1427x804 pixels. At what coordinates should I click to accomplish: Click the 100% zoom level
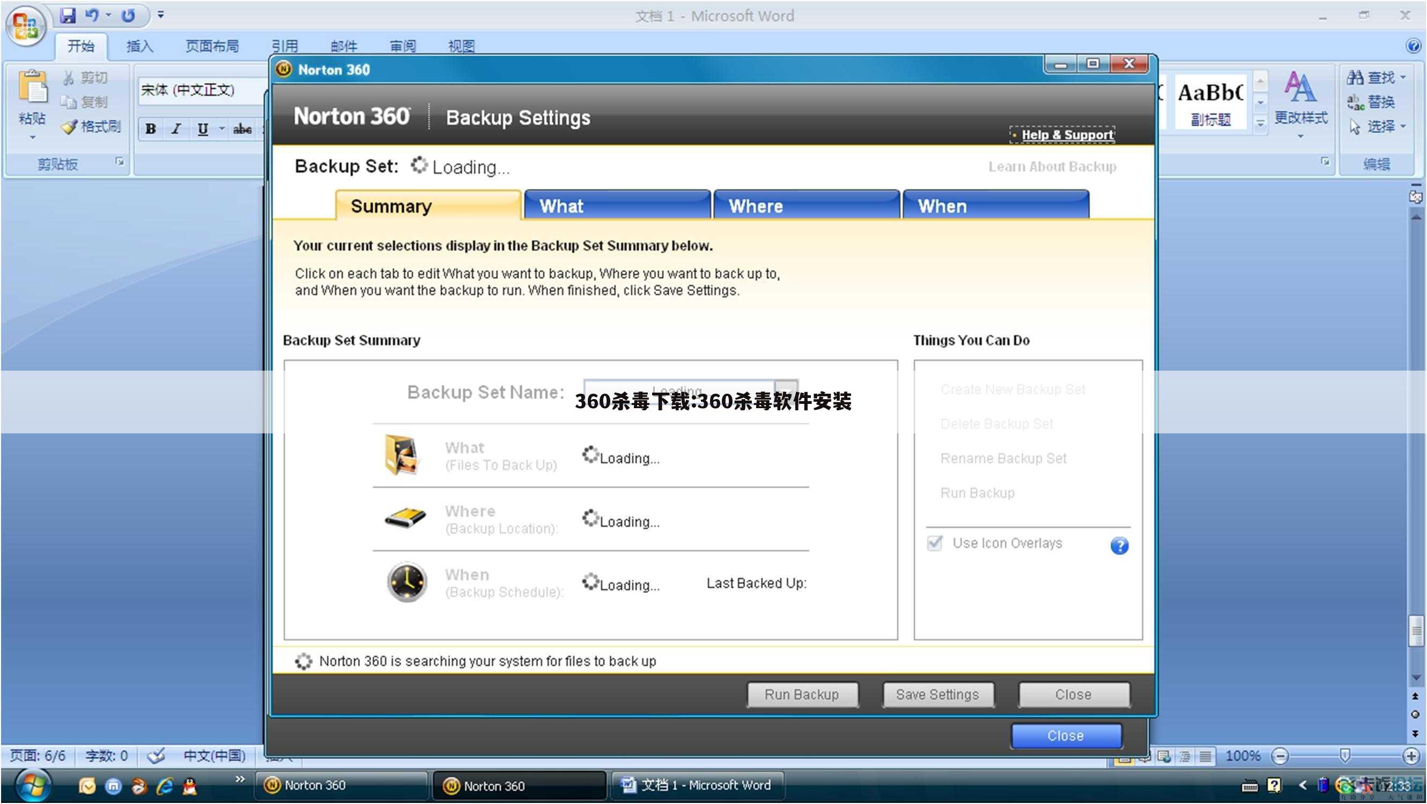tap(1242, 756)
